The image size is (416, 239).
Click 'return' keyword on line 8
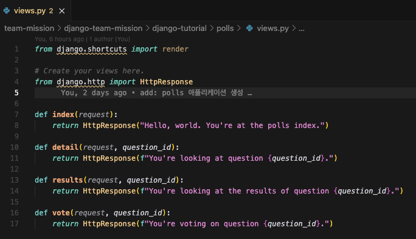[x=65, y=126]
